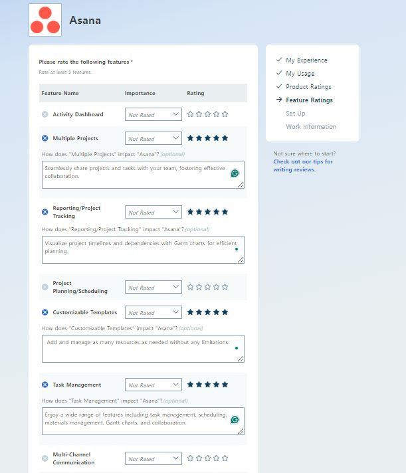Image resolution: width=406 pixels, height=473 pixels.
Task: Clear Reporting/Project Tracking rating with its X icon
Action: click(45, 212)
